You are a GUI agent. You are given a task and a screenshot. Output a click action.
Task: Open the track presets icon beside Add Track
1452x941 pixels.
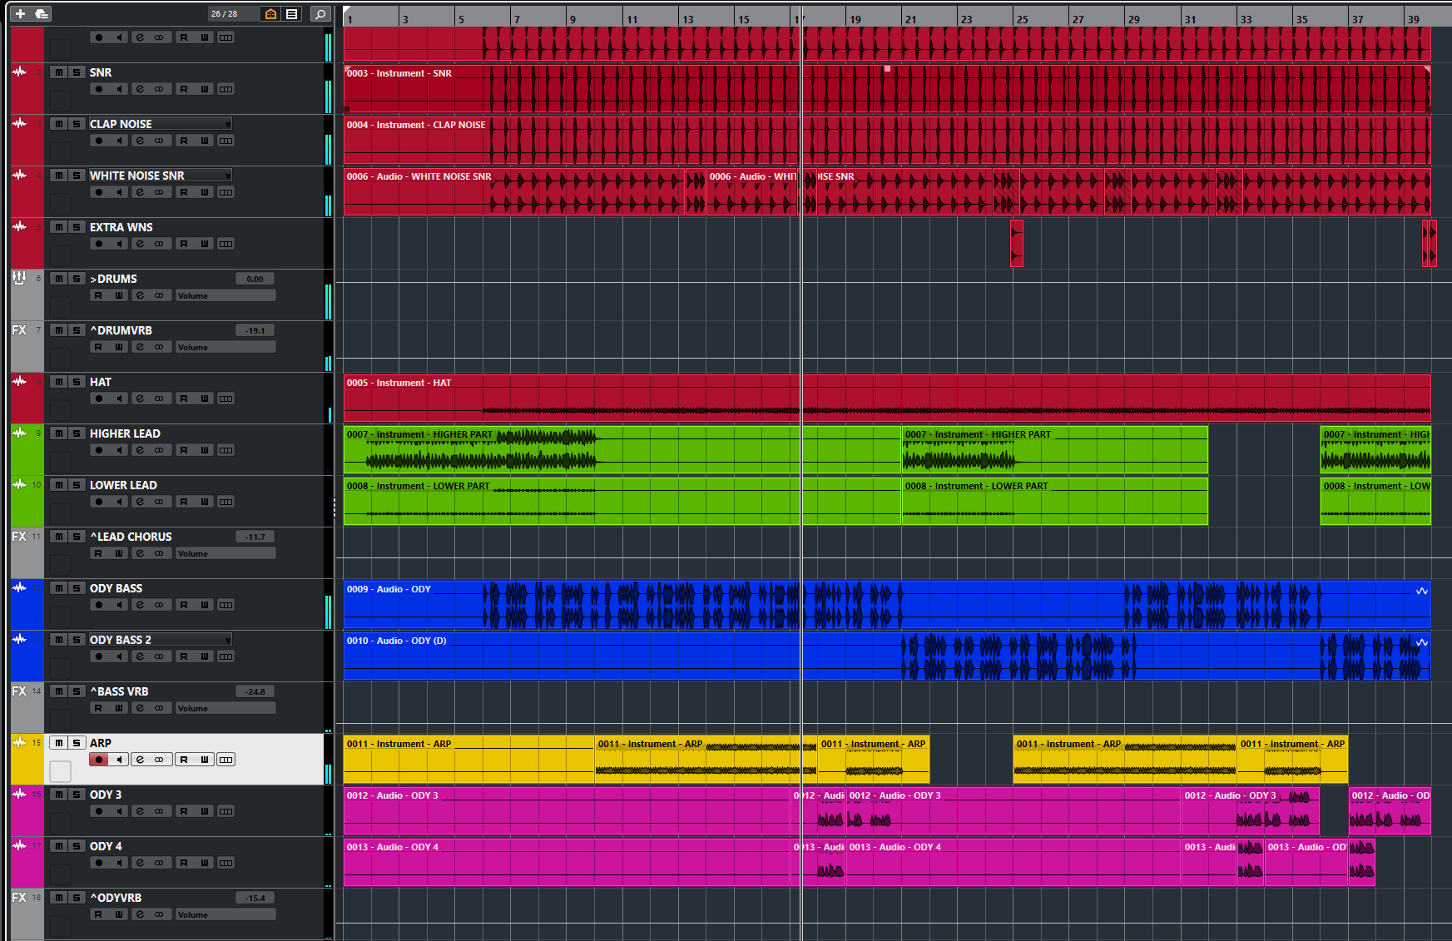(x=41, y=13)
